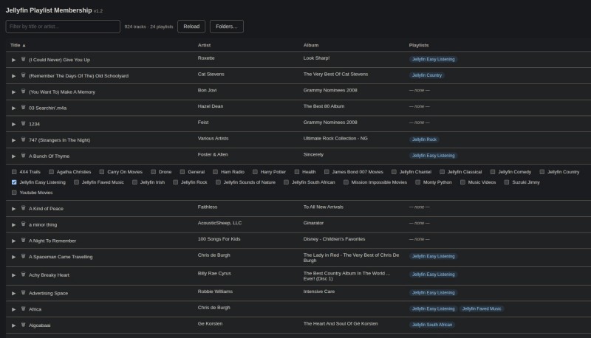This screenshot has width=591, height=338.
Task: Toggle the Ham Radio checkbox
Action: (x=215, y=172)
